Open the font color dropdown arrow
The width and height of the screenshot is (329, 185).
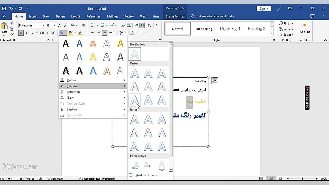pyautogui.click(x=84, y=33)
